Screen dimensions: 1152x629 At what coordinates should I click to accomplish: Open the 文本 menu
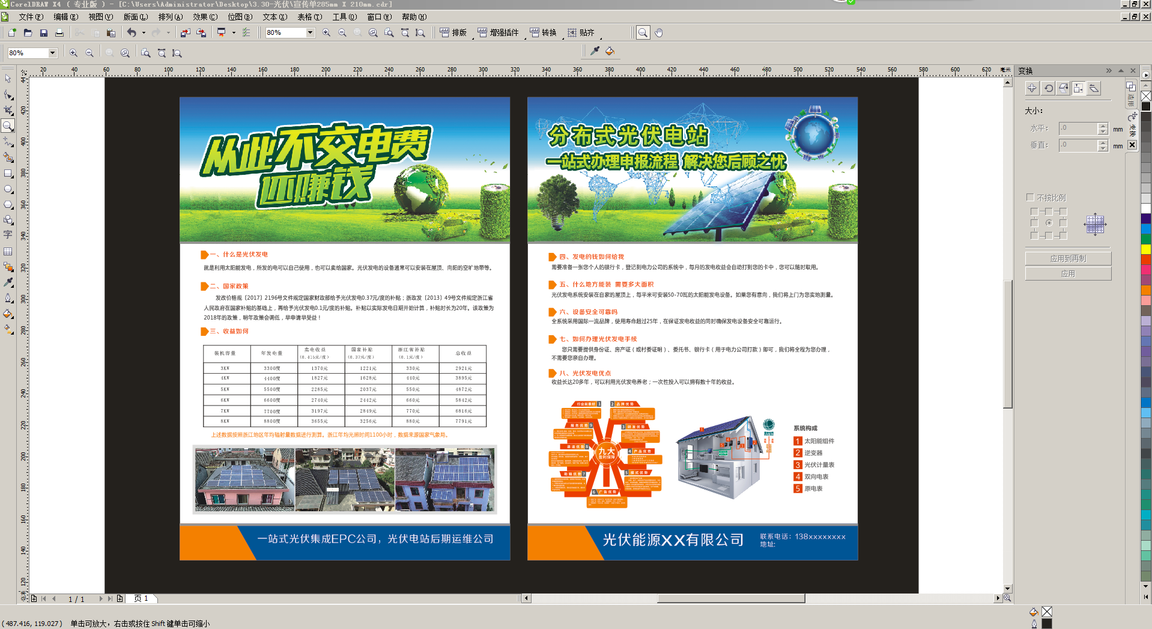pyautogui.click(x=274, y=17)
